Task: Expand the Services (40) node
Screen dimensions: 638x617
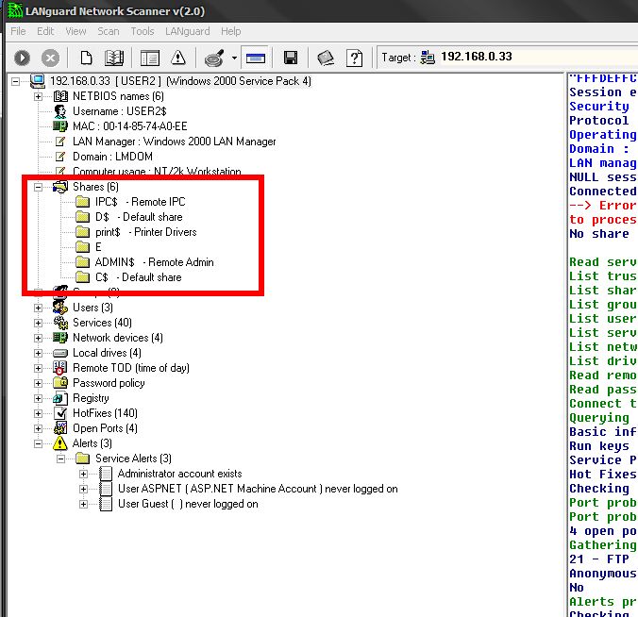Action: 39,323
